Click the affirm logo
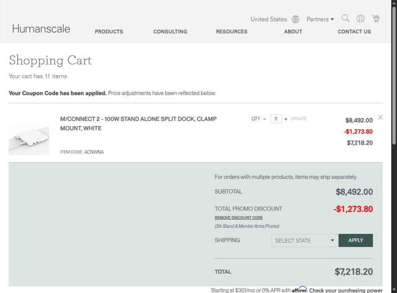 (x=299, y=290)
